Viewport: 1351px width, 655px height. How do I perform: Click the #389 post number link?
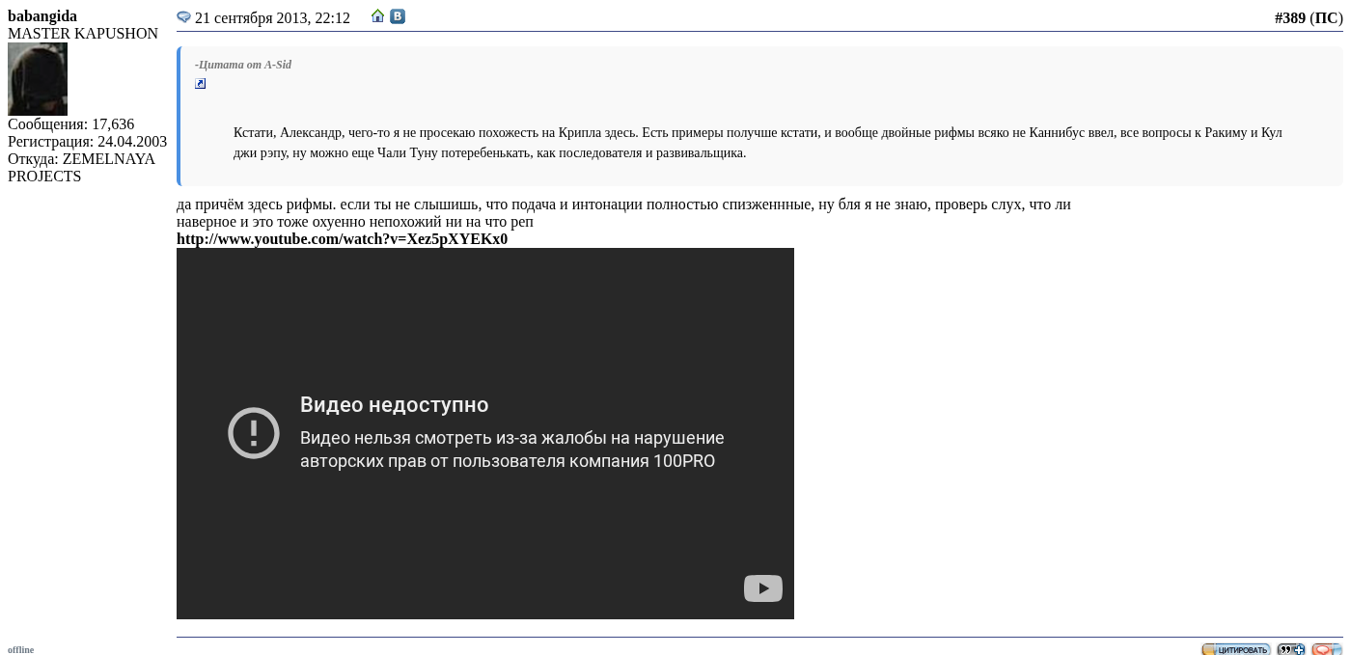pos(1289,18)
